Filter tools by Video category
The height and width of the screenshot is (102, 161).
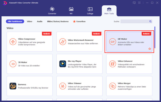(30, 21)
